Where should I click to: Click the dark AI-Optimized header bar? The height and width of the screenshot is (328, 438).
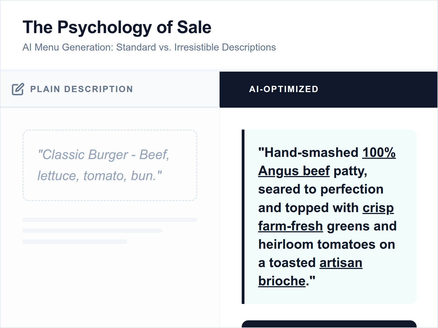click(x=328, y=89)
